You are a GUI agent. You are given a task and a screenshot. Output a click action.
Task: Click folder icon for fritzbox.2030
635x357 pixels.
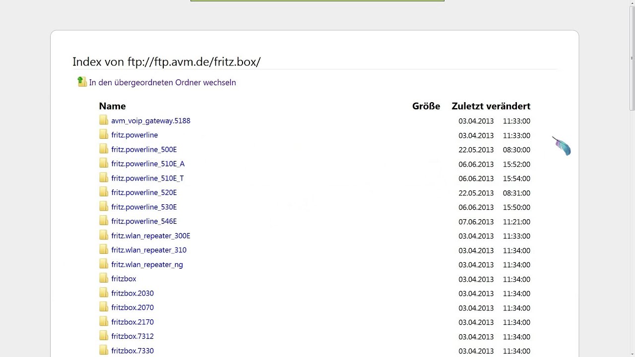click(x=104, y=293)
